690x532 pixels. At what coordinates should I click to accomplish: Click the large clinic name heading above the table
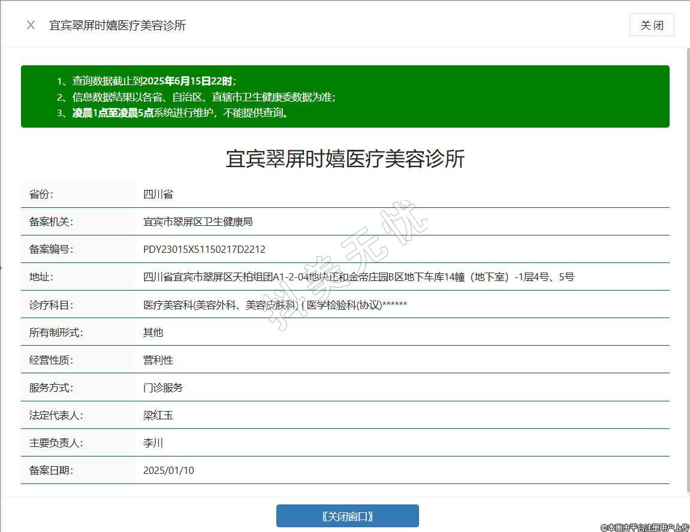345,159
